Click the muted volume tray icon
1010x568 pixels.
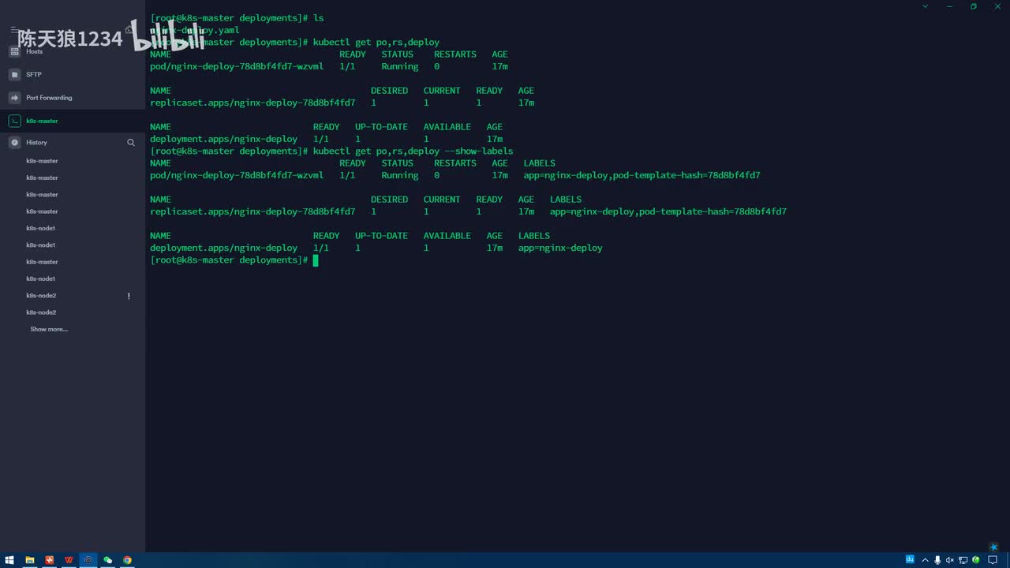[950, 560]
